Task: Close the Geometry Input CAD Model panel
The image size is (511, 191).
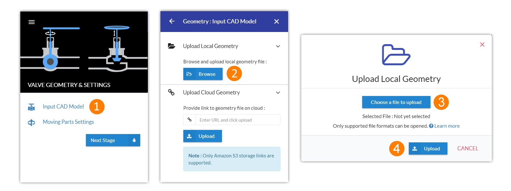Action: [277, 21]
